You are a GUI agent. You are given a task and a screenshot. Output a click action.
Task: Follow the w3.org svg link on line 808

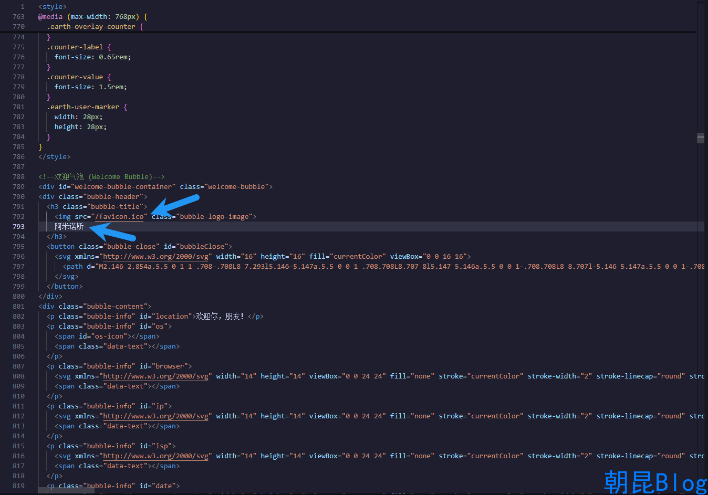[155, 376]
